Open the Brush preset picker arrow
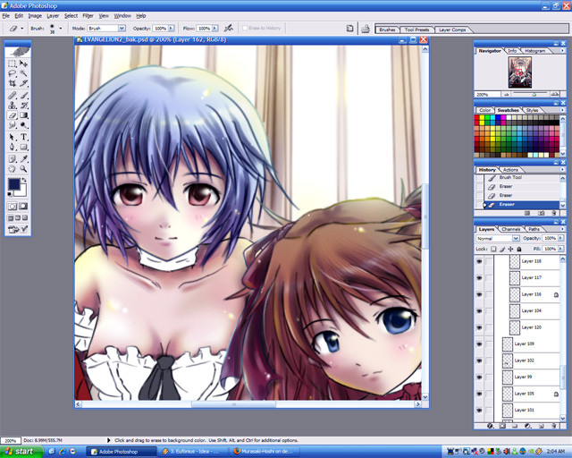The width and height of the screenshot is (572, 458). click(60, 28)
